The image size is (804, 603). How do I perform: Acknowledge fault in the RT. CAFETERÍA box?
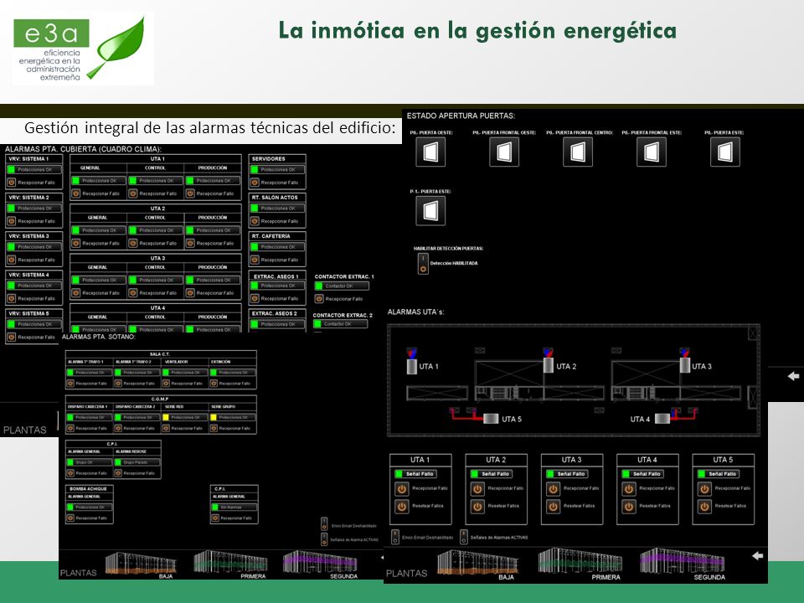point(255,260)
